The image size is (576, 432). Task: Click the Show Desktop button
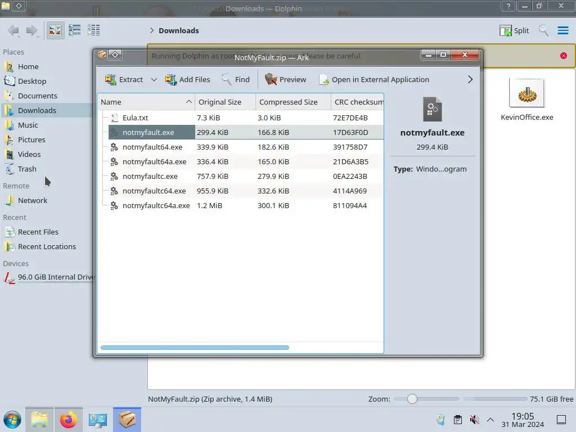click(x=561, y=420)
